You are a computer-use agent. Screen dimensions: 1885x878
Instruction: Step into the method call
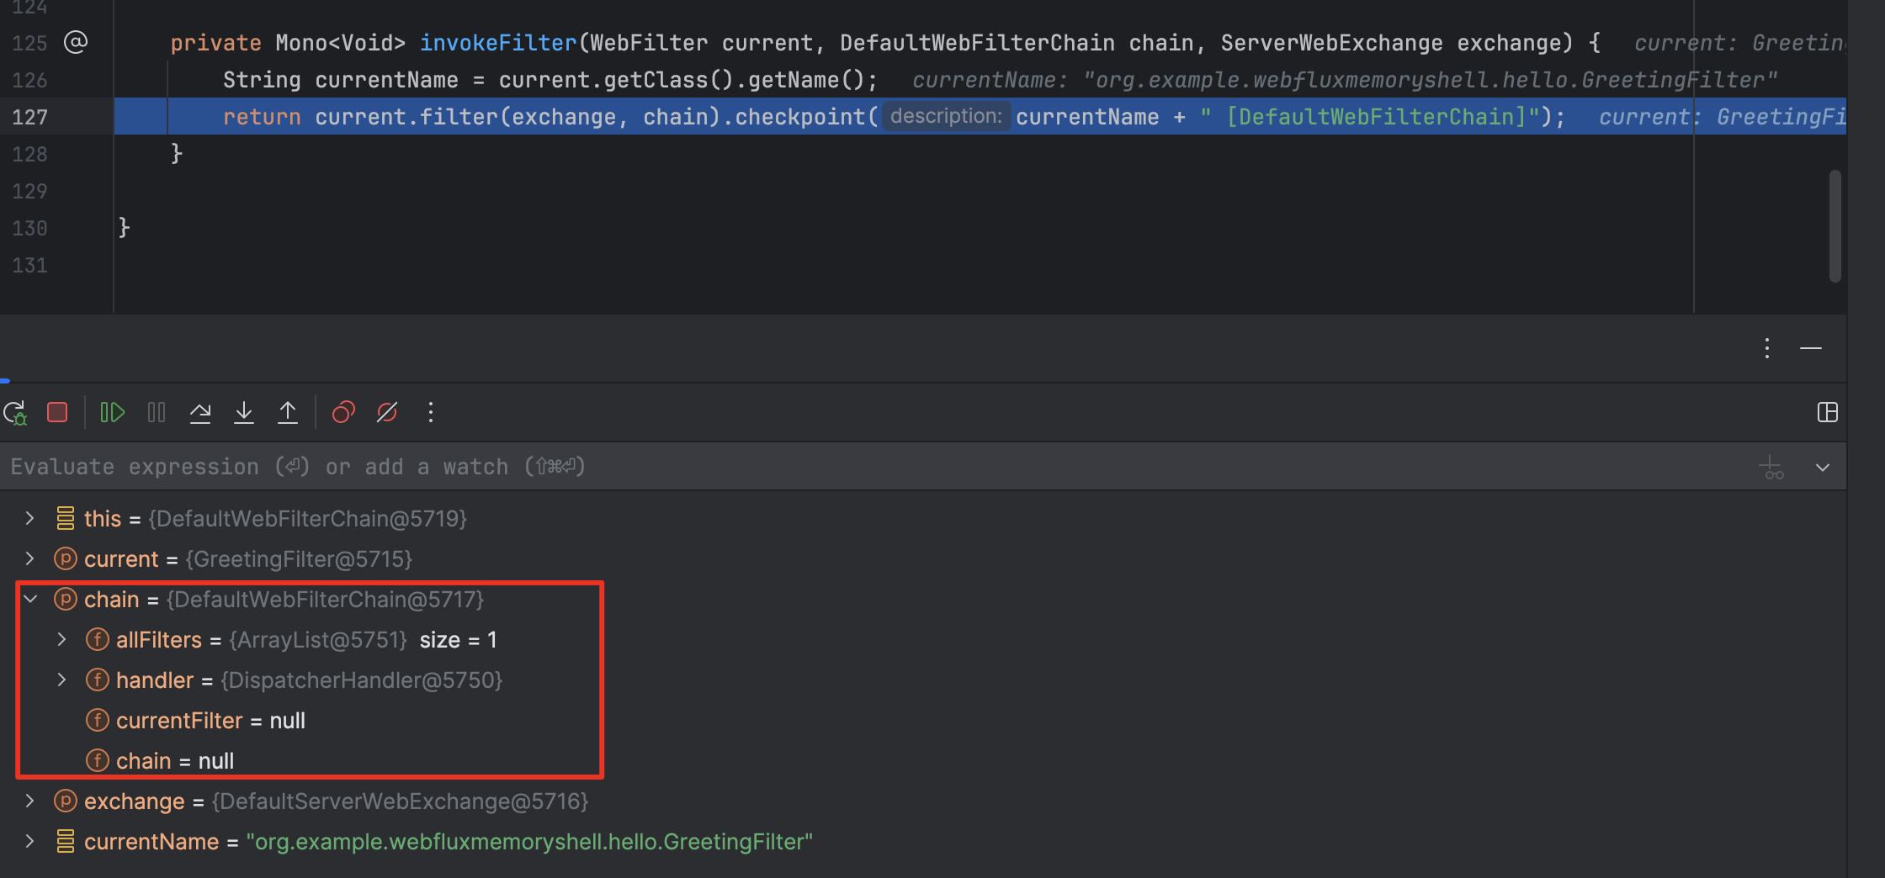point(244,412)
